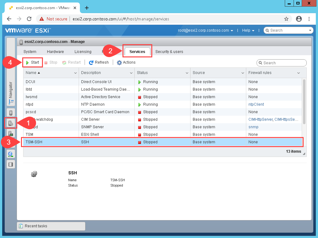Click the browser address bar URL
This screenshot has width=318, height=238.
coord(121,19)
